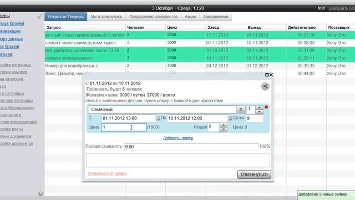Switch to the Акции tab
The width and height of the screenshot is (355, 200).
[190, 17]
